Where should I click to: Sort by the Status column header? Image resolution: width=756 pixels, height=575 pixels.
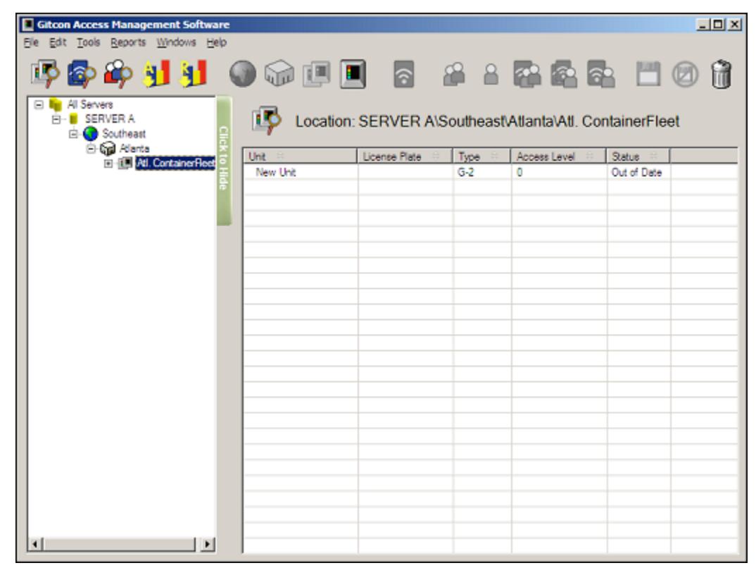(x=638, y=156)
